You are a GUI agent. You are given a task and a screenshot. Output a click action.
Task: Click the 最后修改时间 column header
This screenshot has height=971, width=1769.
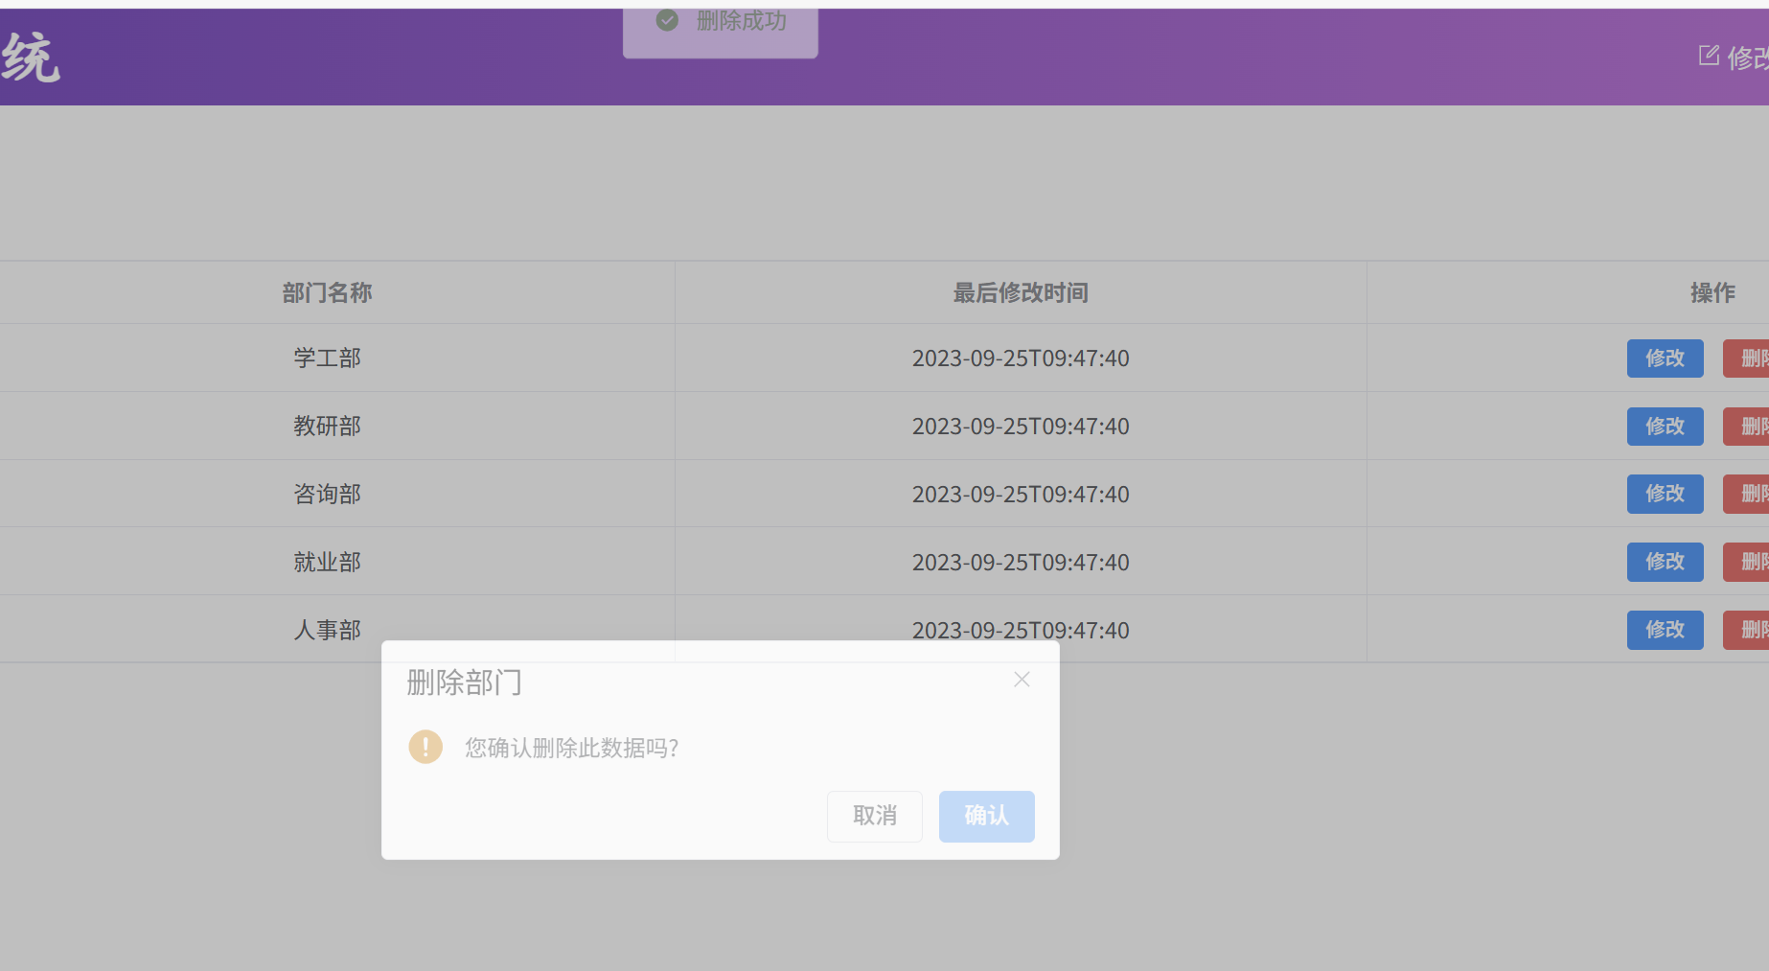[1021, 292]
